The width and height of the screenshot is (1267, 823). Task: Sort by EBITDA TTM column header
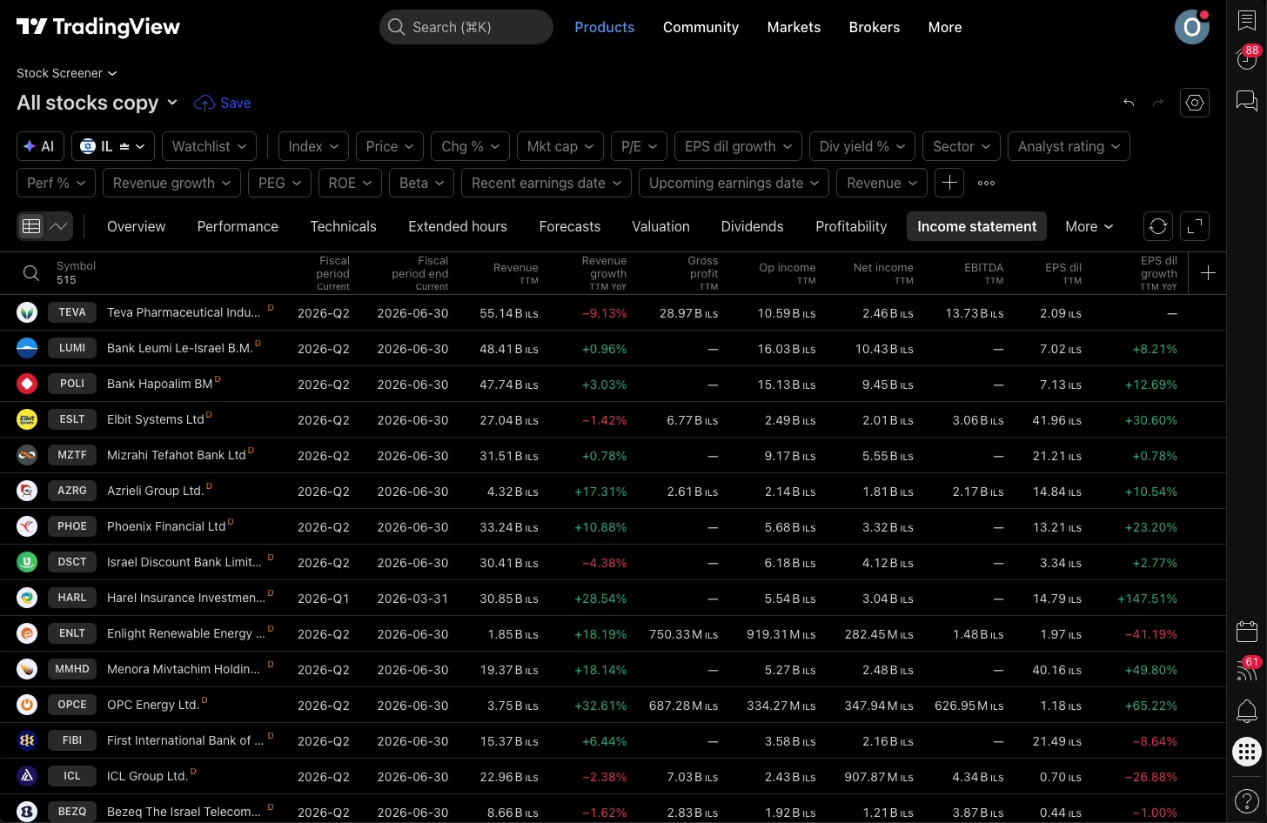983,273
